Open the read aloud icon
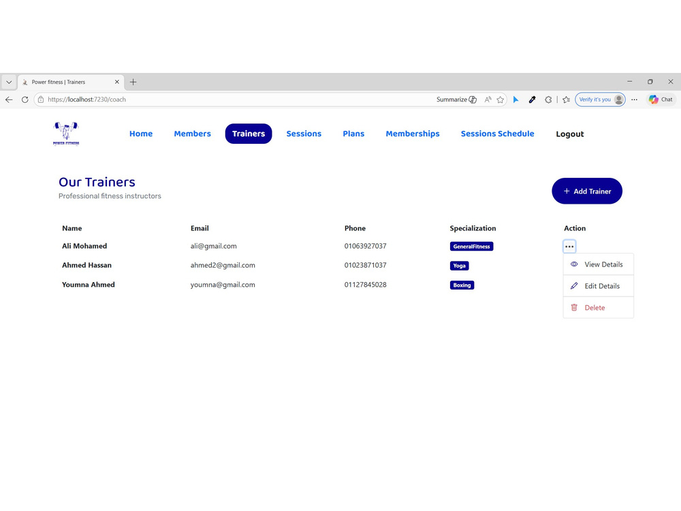This screenshot has height=511, width=681. coord(488,99)
